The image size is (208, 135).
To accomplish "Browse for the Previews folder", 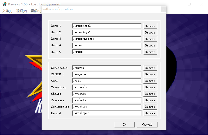I will click(150, 100).
